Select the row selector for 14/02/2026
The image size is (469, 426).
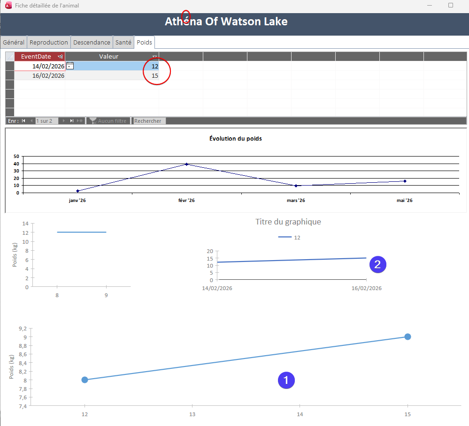click(10, 66)
